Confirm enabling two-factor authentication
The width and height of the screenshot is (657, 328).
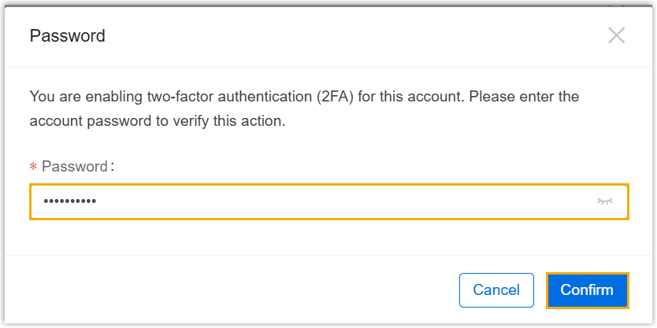click(587, 290)
